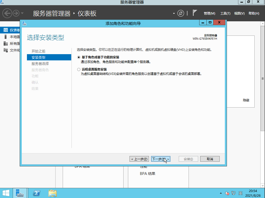265x198 pixels.
Task: Minimize the wizard dialog window
Action: click(203, 23)
